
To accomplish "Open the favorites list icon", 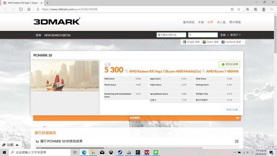I will [x=247, y=9].
